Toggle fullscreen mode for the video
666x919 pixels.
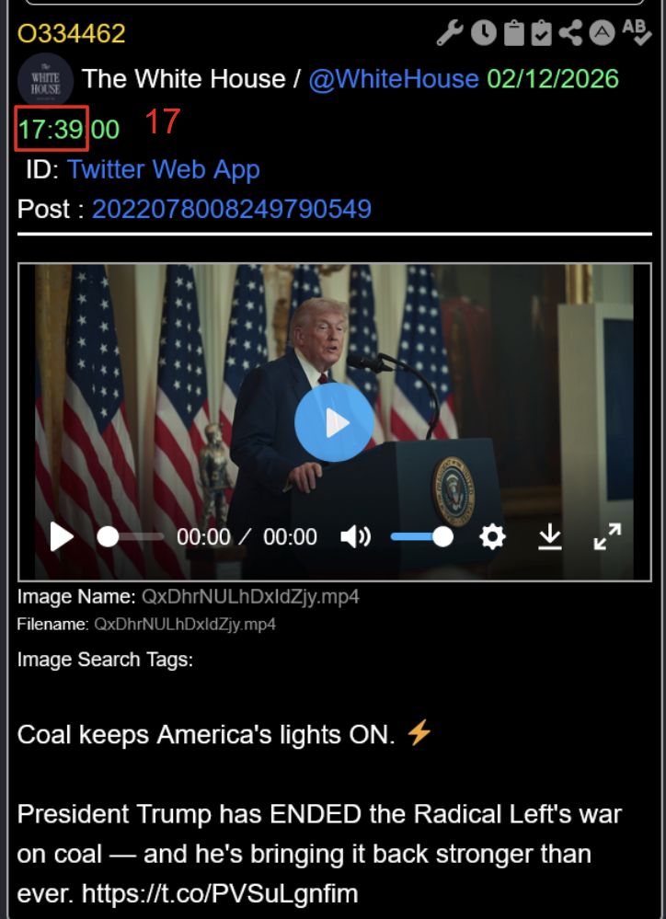click(x=607, y=536)
